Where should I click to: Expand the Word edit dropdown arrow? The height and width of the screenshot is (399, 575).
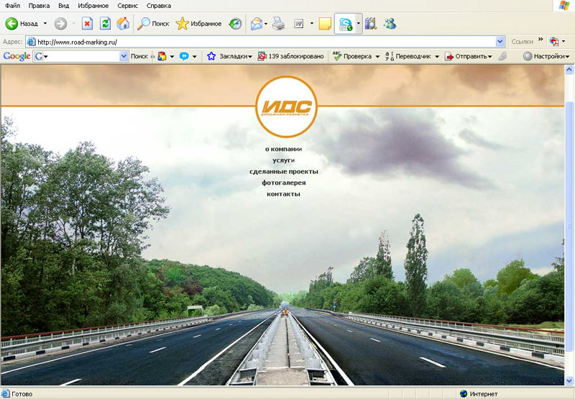(x=312, y=24)
